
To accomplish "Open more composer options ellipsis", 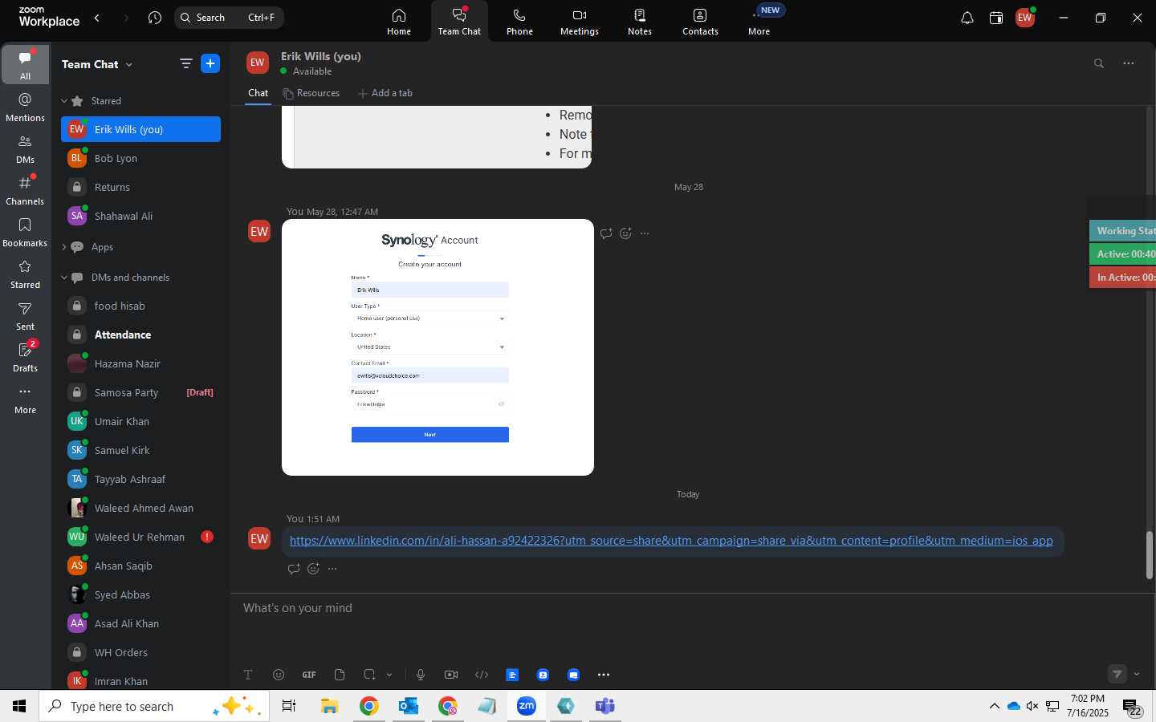I will (604, 675).
